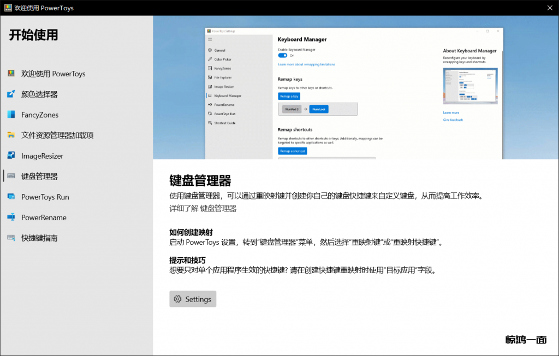The height and width of the screenshot is (356, 559).
Task: Click the PowerToys logo in title bar
Action: (8, 8)
